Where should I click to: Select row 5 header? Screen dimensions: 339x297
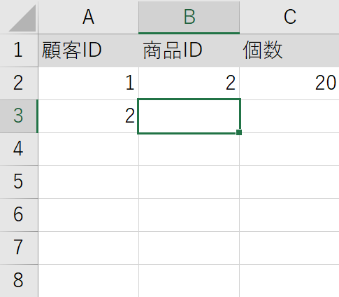pos(19,182)
